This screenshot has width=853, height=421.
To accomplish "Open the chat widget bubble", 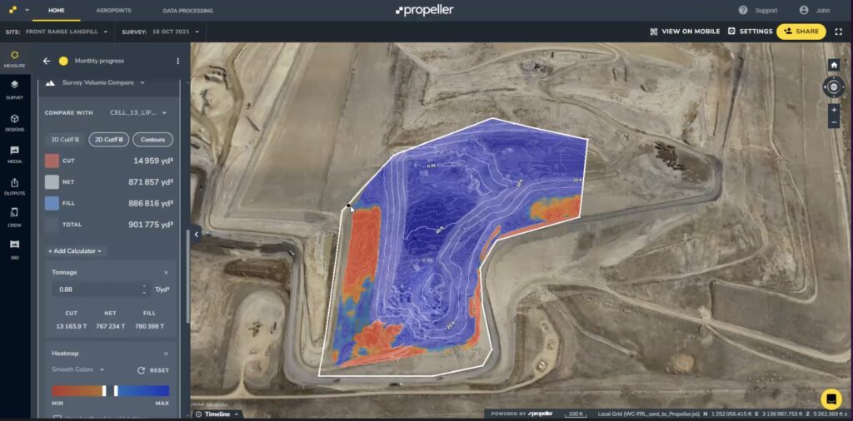I will coord(831,399).
